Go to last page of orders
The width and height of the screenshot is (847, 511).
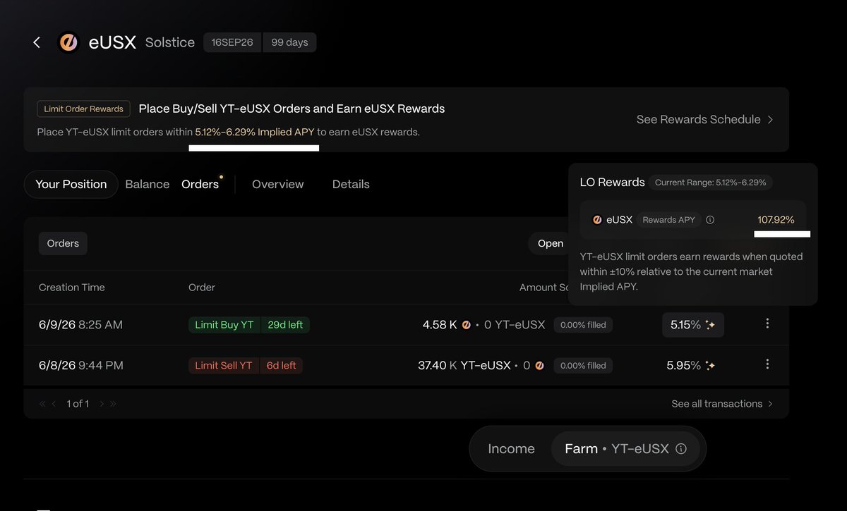(113, 404)
